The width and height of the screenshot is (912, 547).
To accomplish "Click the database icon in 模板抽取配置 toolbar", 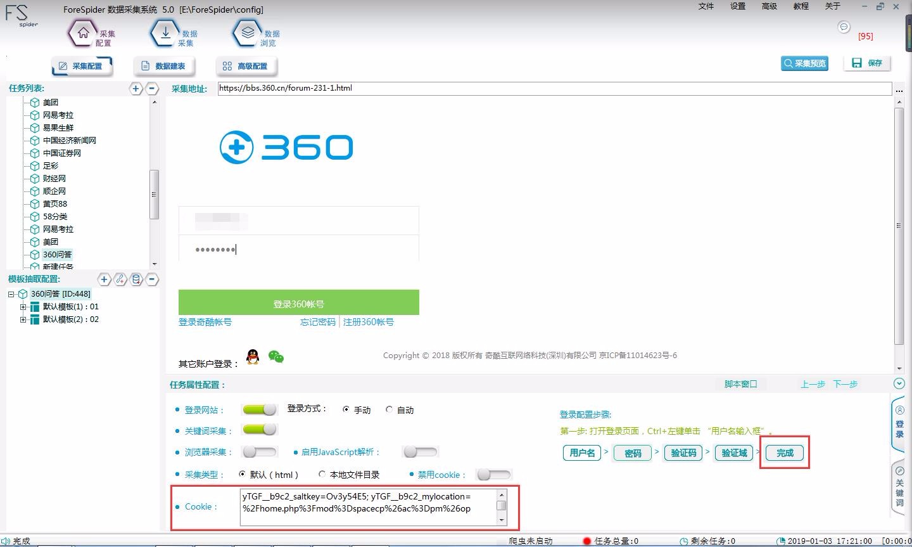I will (x=136, y=279).
